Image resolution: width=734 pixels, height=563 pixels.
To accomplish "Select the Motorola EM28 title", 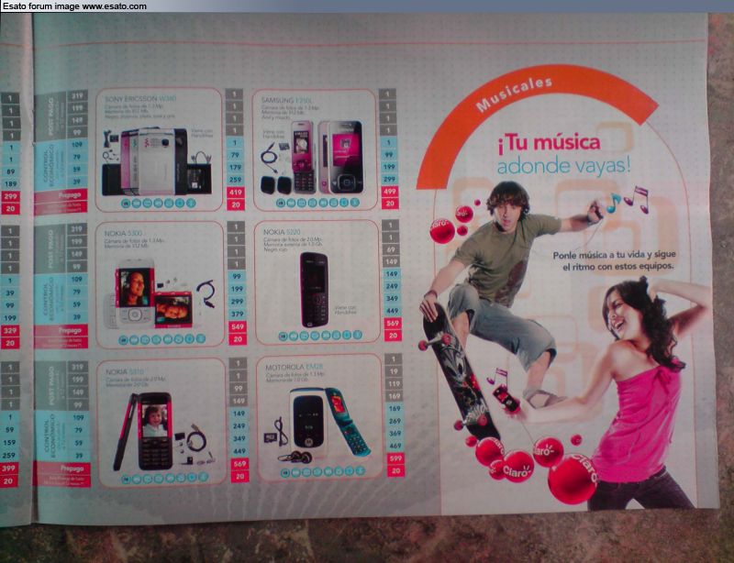I will [295, 368].
